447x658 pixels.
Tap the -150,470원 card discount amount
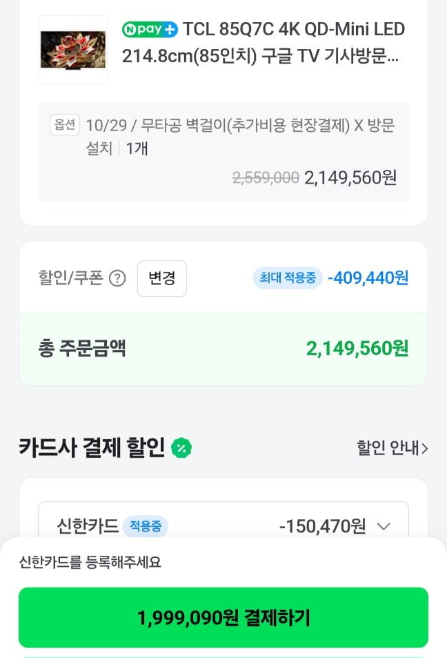(322, 527)
